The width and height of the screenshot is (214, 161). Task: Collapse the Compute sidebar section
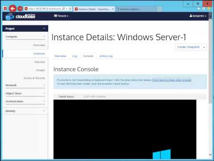[25, 37]
